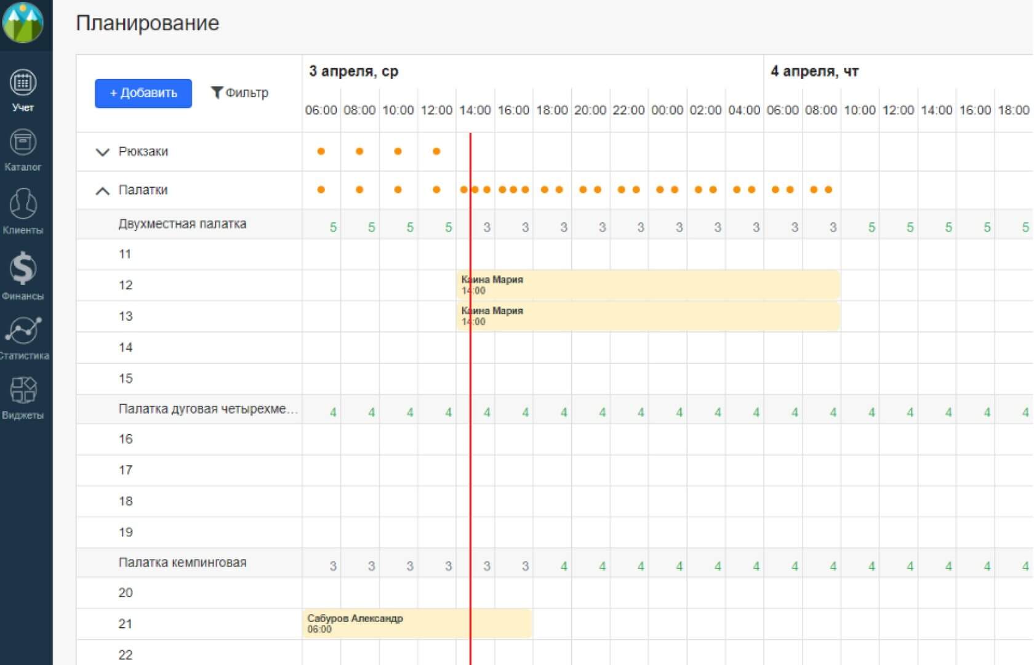The height and width of the screenshot is (665, 1034).
Task: Select the Двухместная палатка group row
Action: 182,224
